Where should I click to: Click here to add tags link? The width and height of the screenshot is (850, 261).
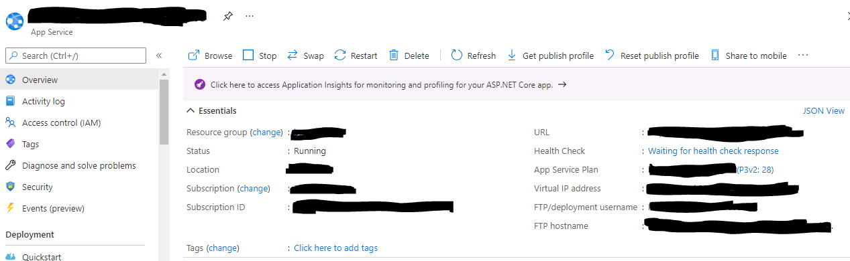[335, 248]
